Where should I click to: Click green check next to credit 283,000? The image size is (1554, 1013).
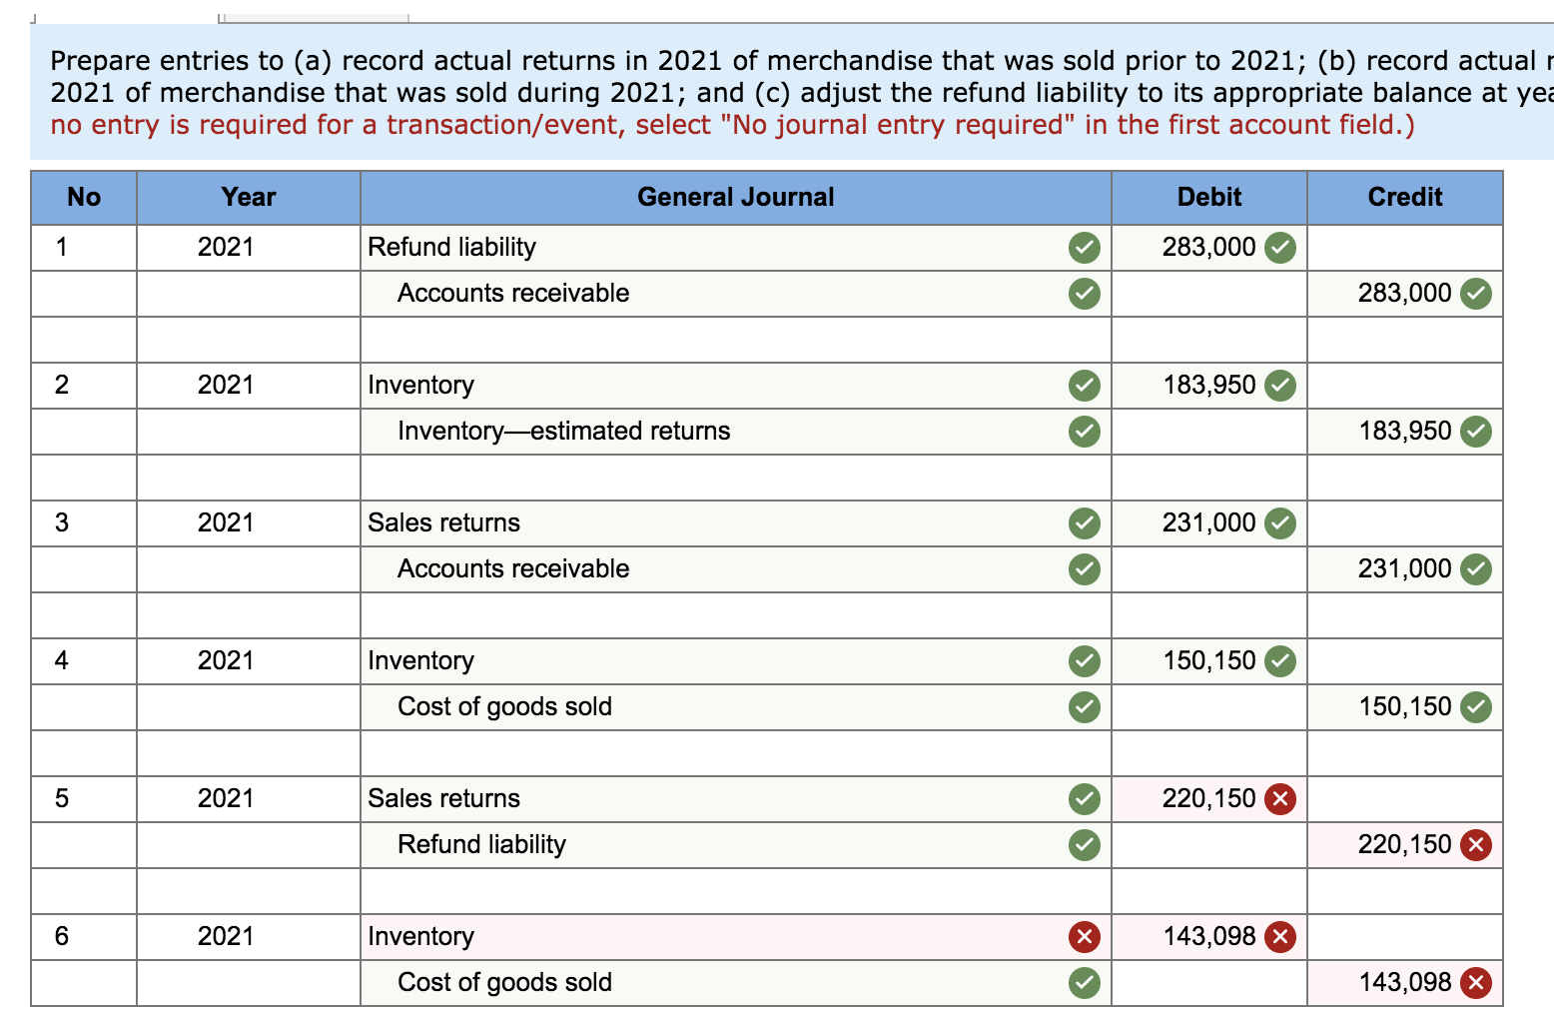pos(1475,293)
